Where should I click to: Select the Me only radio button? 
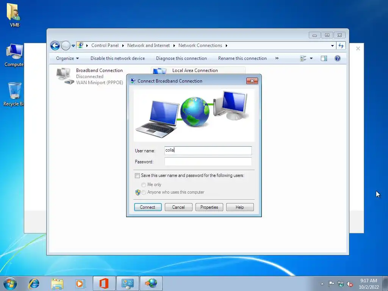coord(144,185)
